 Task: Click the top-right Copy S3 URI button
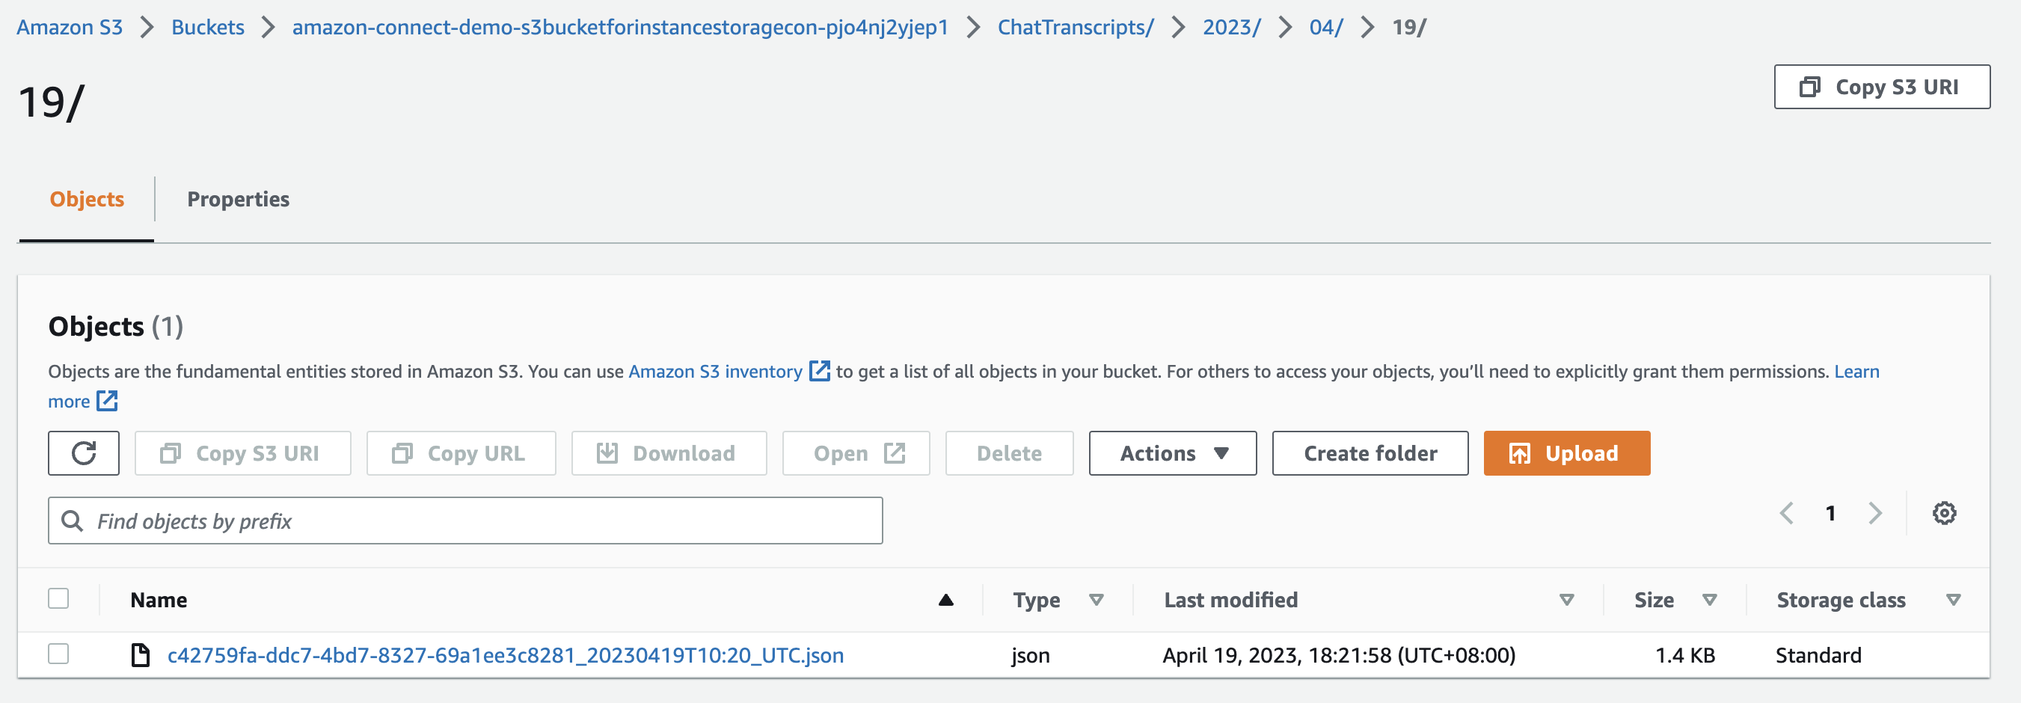tap(1881, 86)
